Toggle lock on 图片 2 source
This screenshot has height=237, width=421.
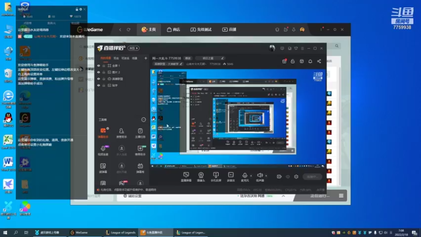(104, 72)
